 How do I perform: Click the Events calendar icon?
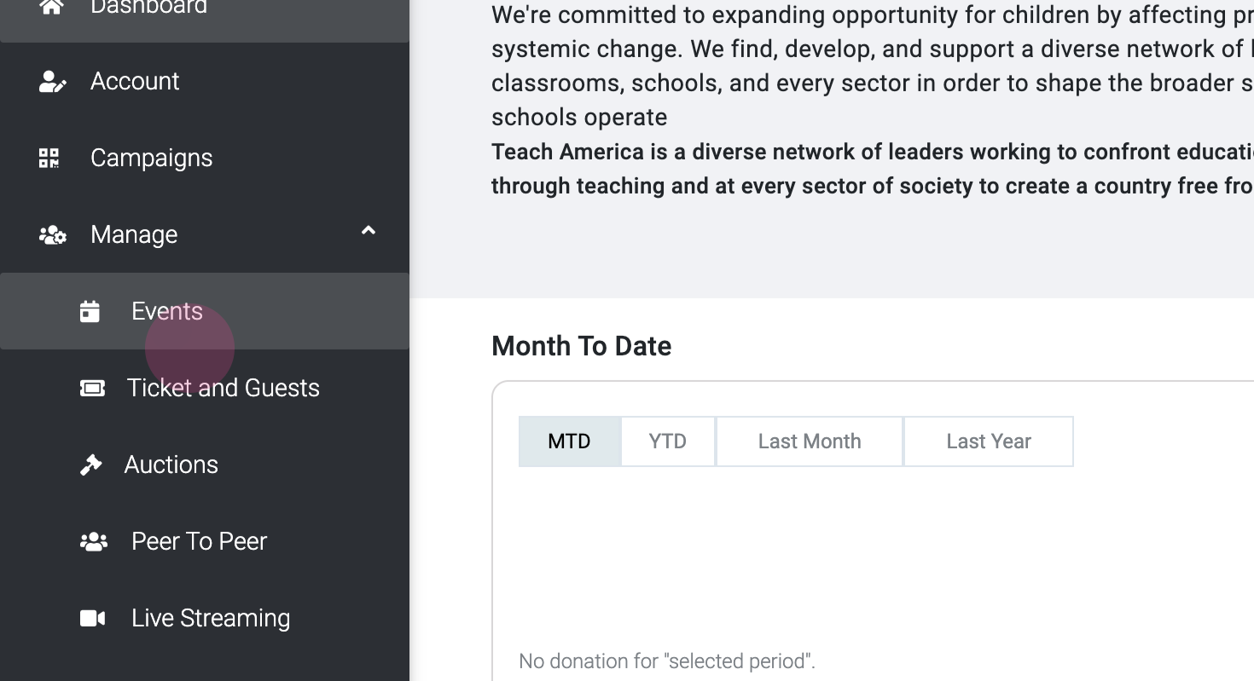(90, 312)
